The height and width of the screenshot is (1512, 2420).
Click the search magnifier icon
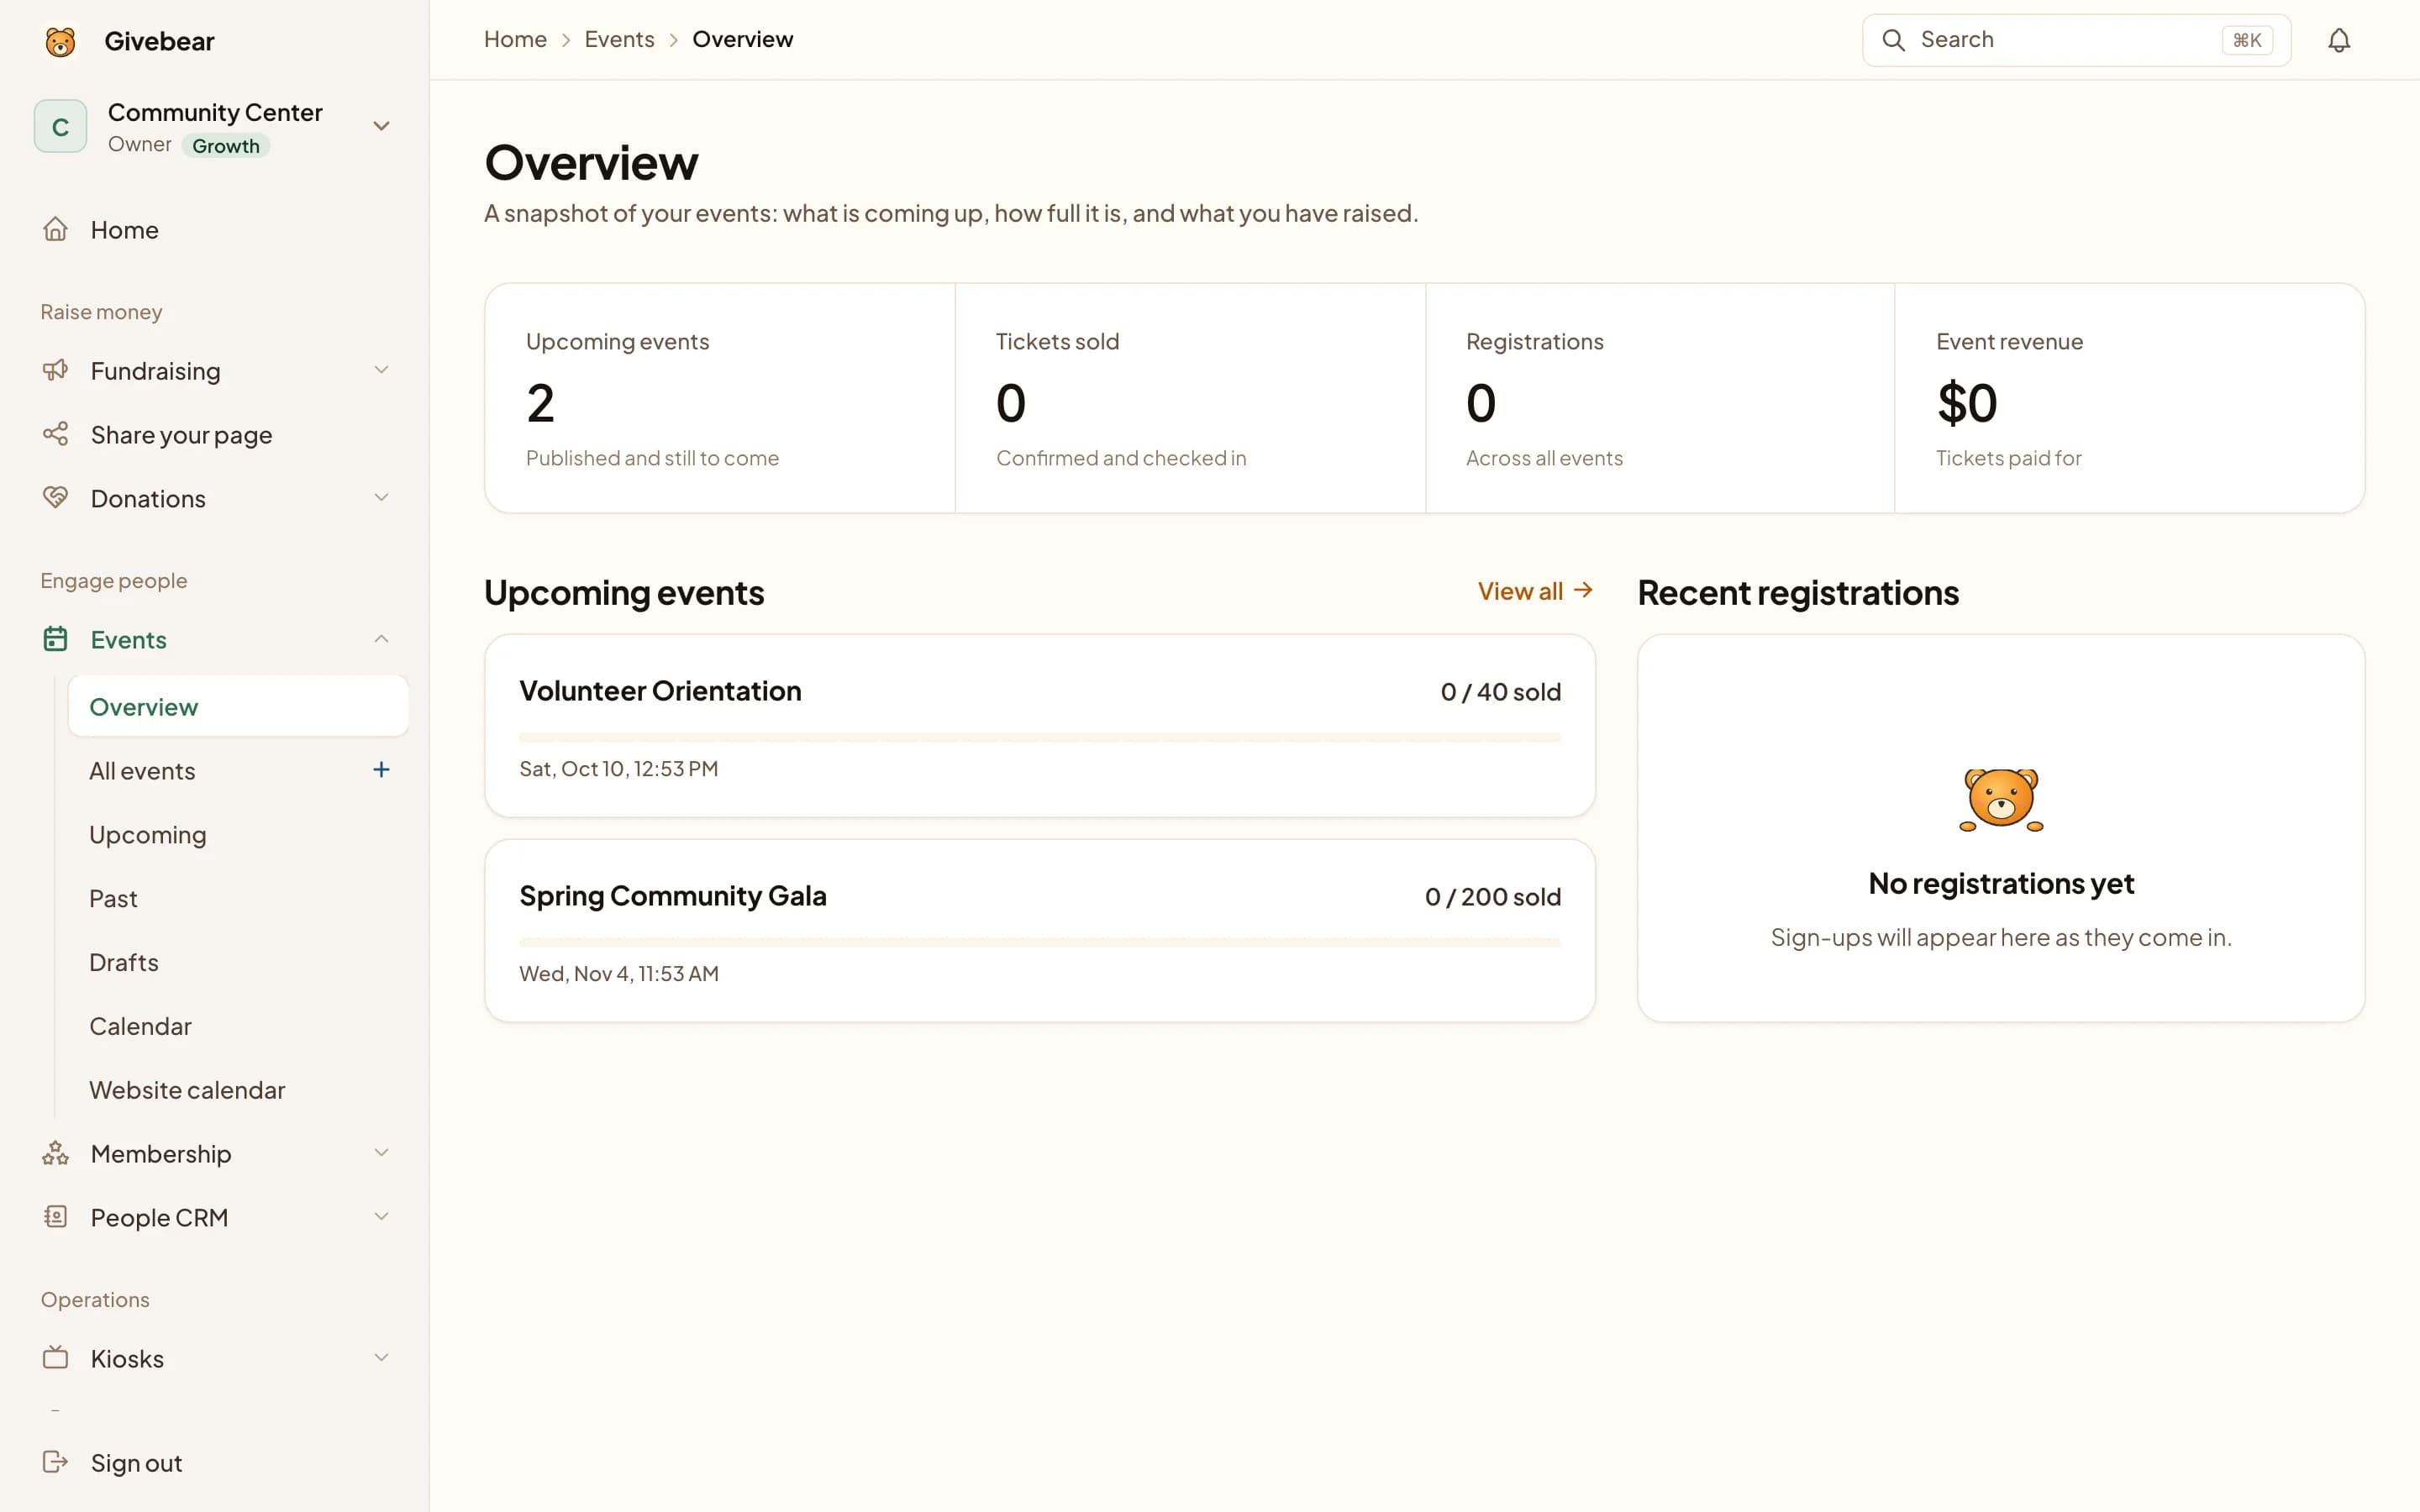click(x=1893, y=40)
